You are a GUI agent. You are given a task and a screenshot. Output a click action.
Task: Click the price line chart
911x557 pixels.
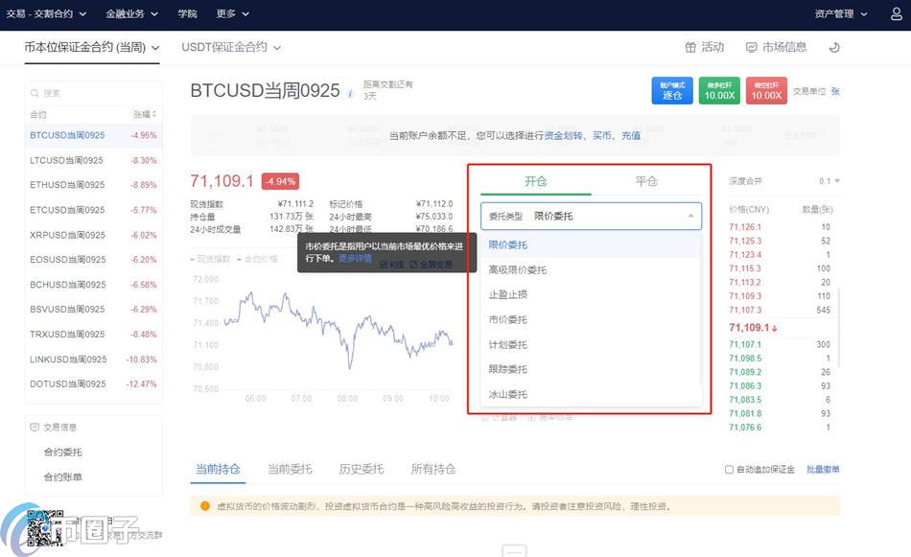322,337
